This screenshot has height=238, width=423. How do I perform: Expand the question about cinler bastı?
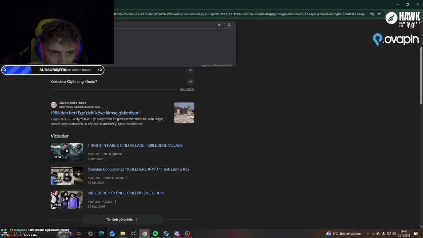(190, 70)
